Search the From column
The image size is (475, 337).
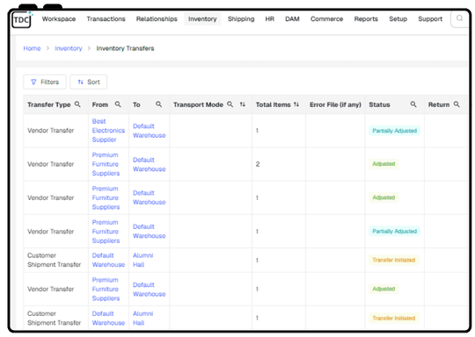(x=118, y=104)
